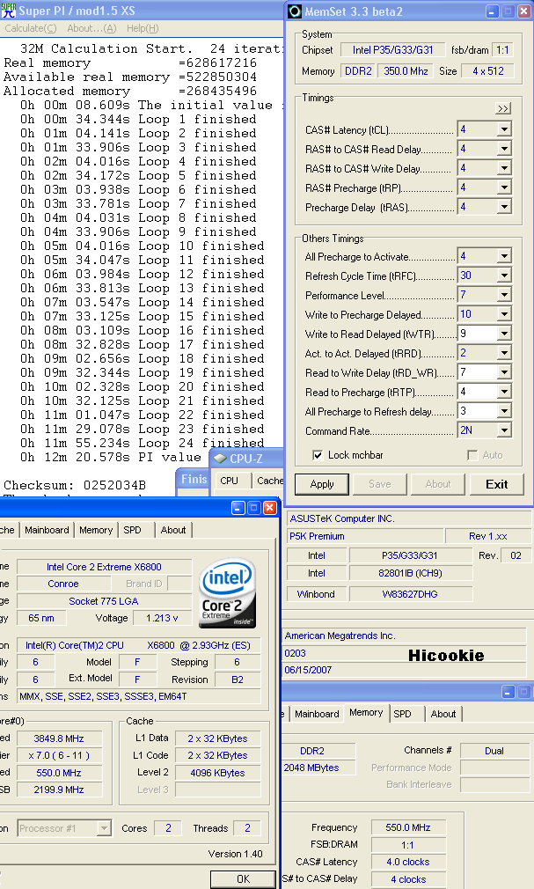
Task: Open the Refresh Cycle Time (tRFC) dropdown
Action: [504, 276]
